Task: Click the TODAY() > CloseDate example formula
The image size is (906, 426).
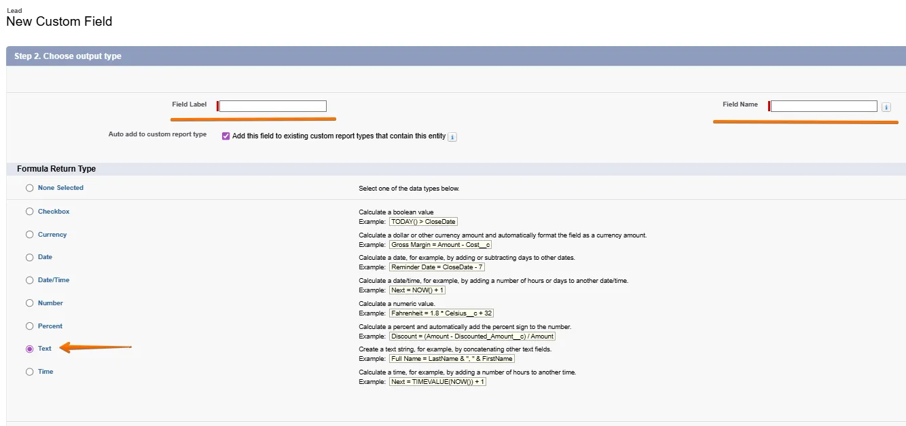Action: (x=423, y=222)
